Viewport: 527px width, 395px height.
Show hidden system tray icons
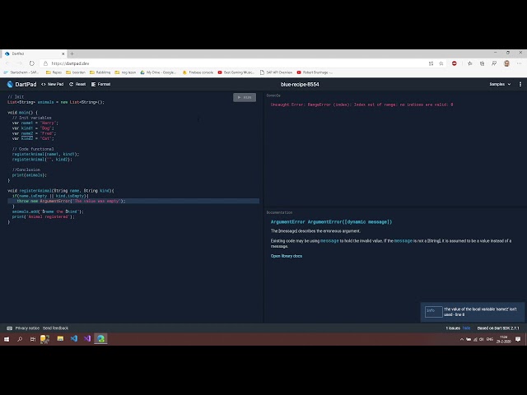(x=461, y=339)
